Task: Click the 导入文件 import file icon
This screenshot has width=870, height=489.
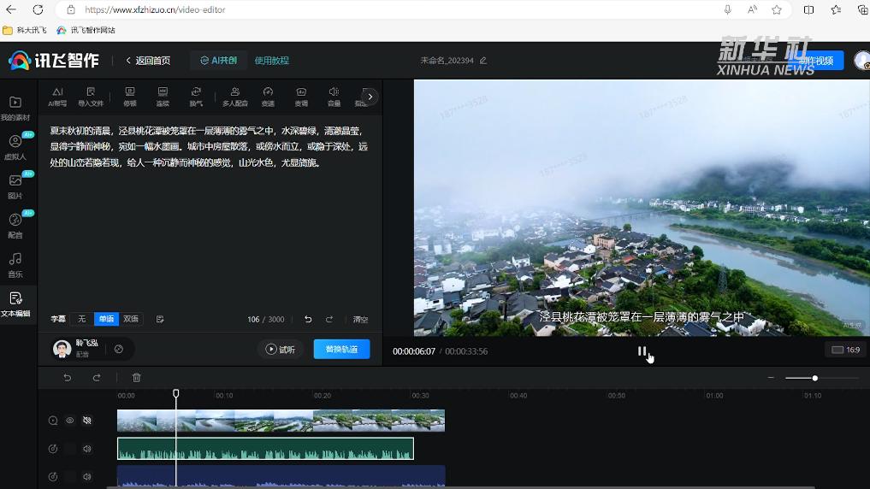Action: 91,96
